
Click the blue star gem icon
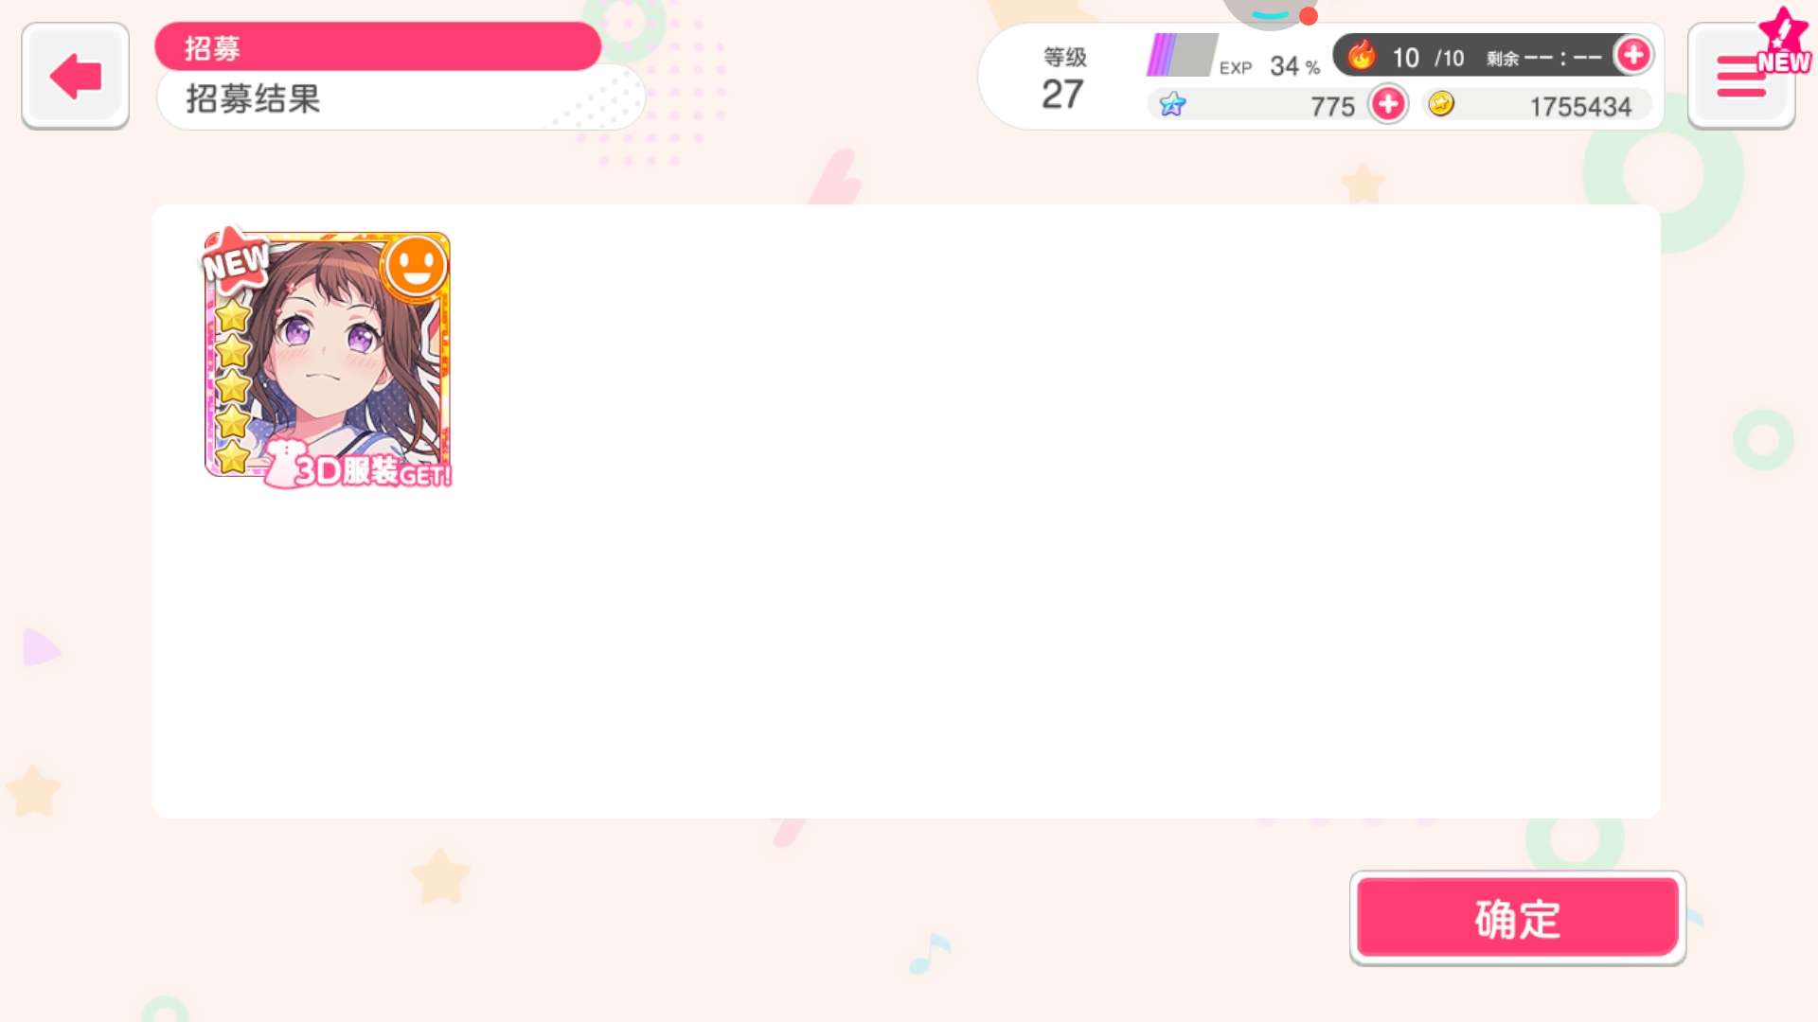[1172, 104]
